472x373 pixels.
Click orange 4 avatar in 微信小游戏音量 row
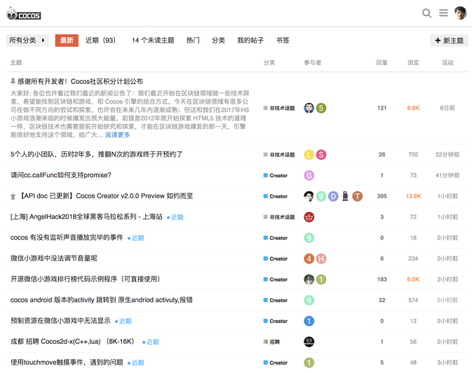309,258
